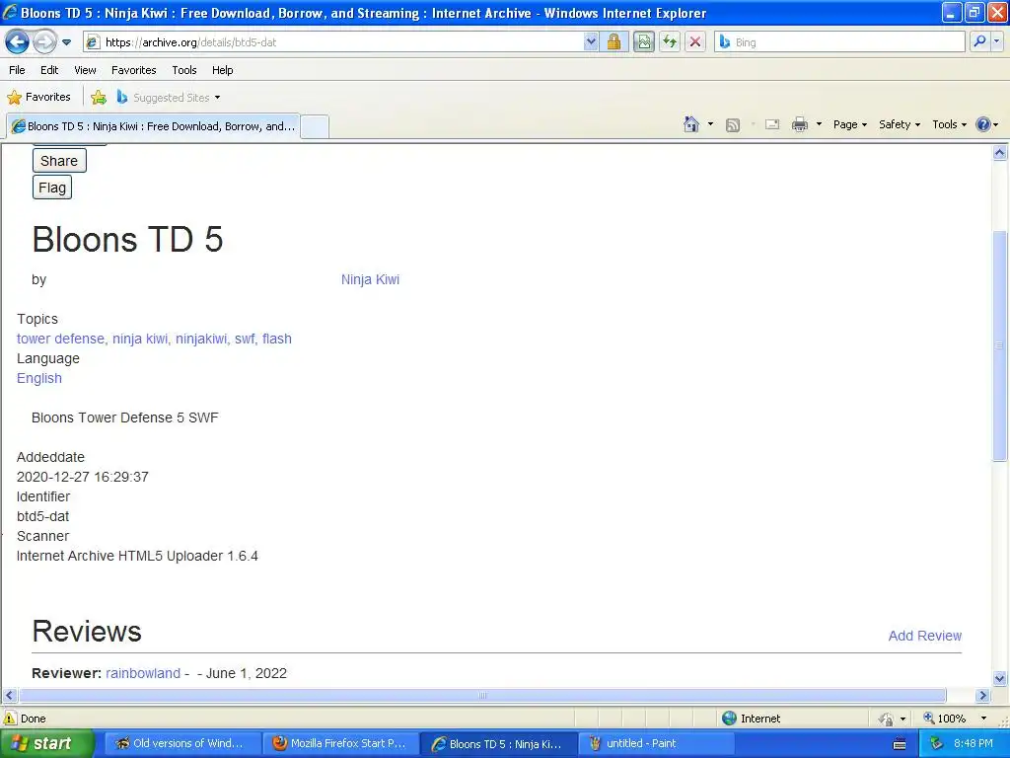Click horizontal scrollbar right arrow
The image size is (1010, 758).
pyautogui.click(x=983, y=696)
